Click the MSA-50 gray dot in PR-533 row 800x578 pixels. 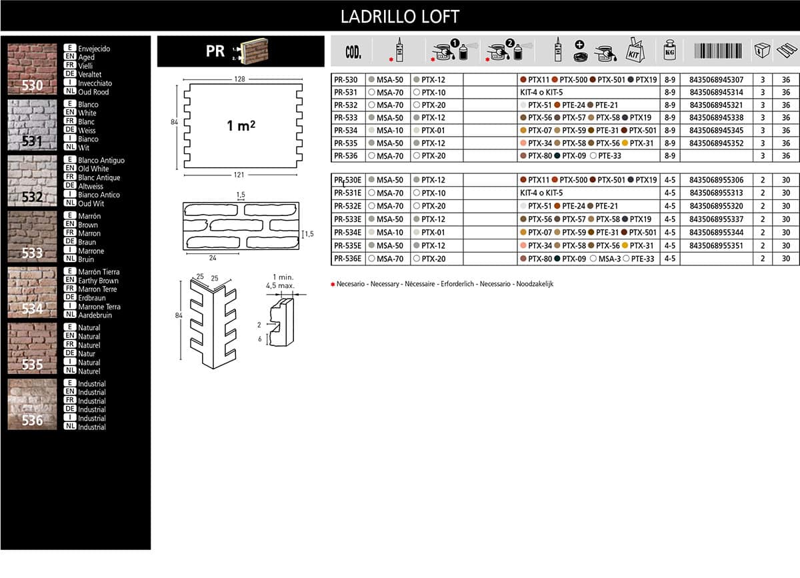371,118
